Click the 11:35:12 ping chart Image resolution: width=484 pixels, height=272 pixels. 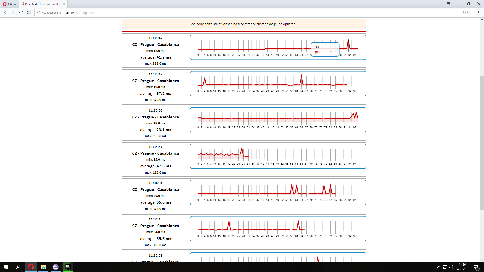(278, 83)
